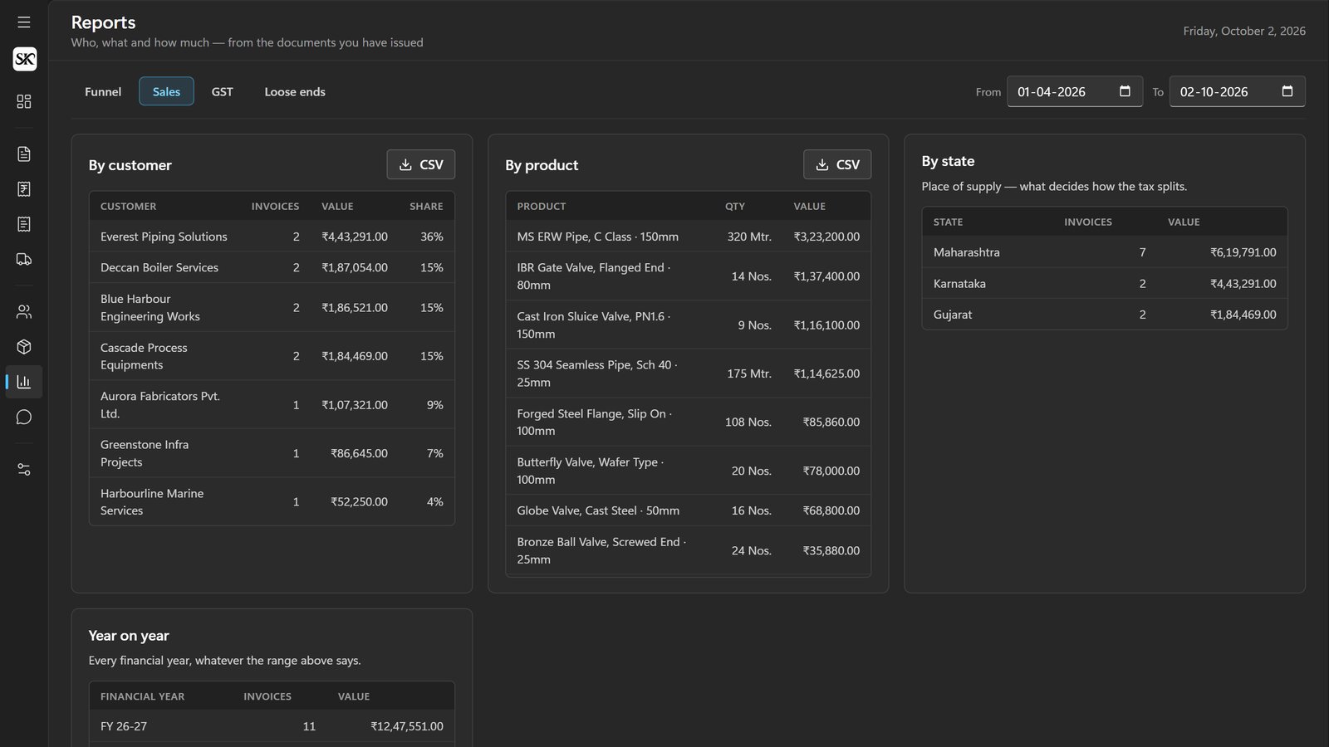Click the SK company logo
Viewport: 1329px width, 747px height.
(x=25, y=59)
